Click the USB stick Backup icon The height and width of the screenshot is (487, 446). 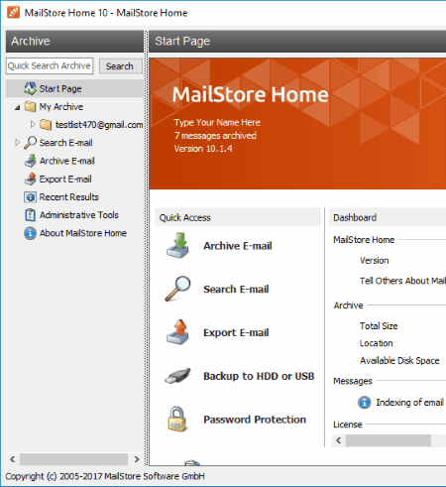tap(177, 376)
